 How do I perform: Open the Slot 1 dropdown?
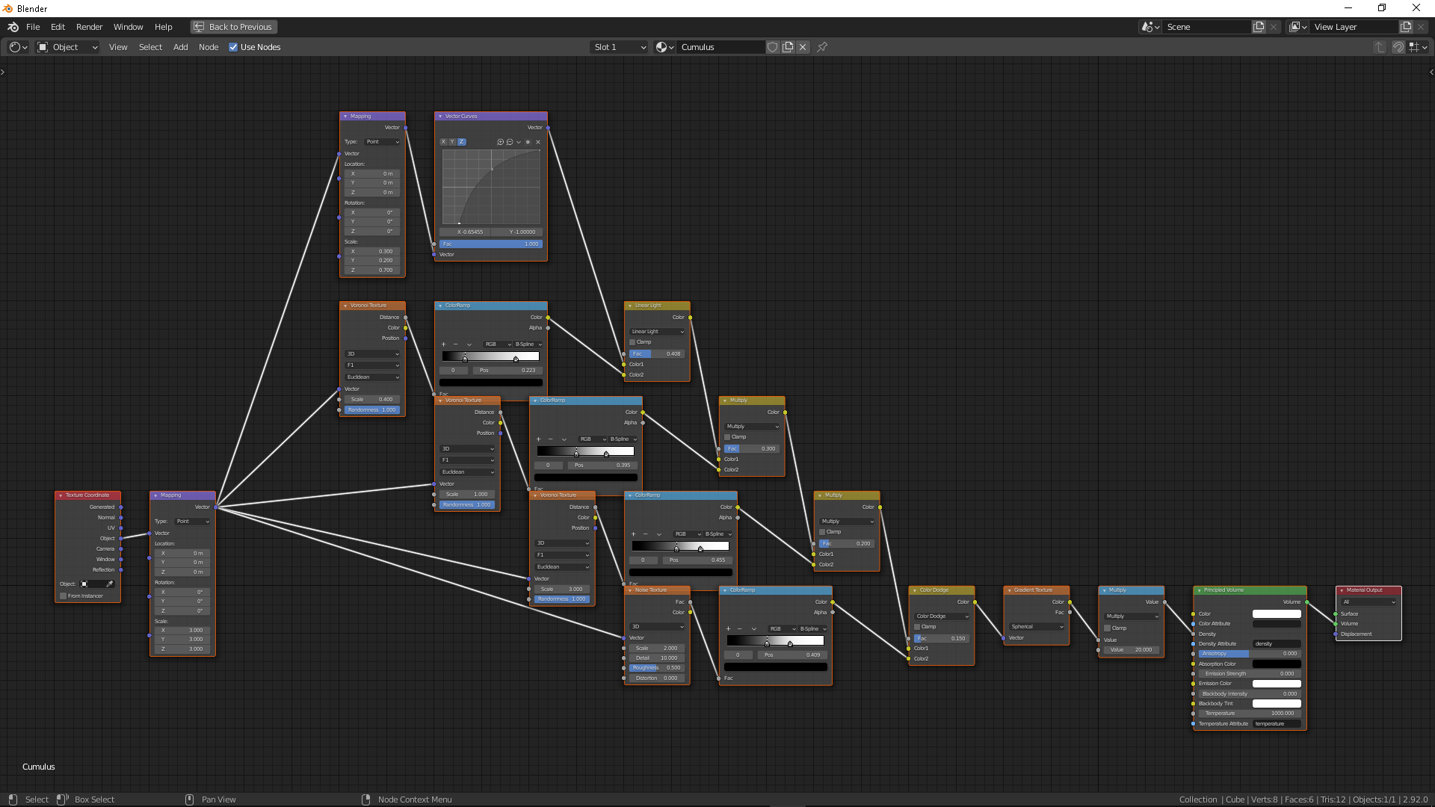(620, 47)
